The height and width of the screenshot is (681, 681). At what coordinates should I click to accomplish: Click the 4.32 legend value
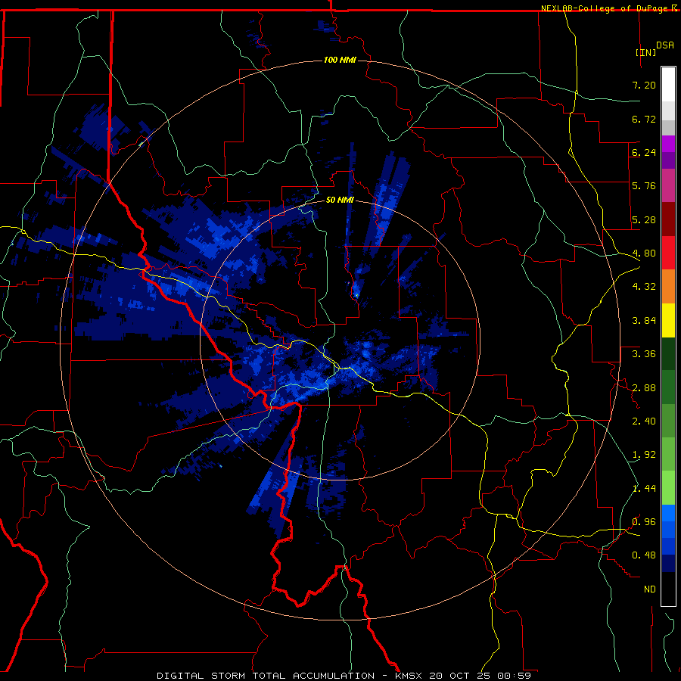coord(644,287)
